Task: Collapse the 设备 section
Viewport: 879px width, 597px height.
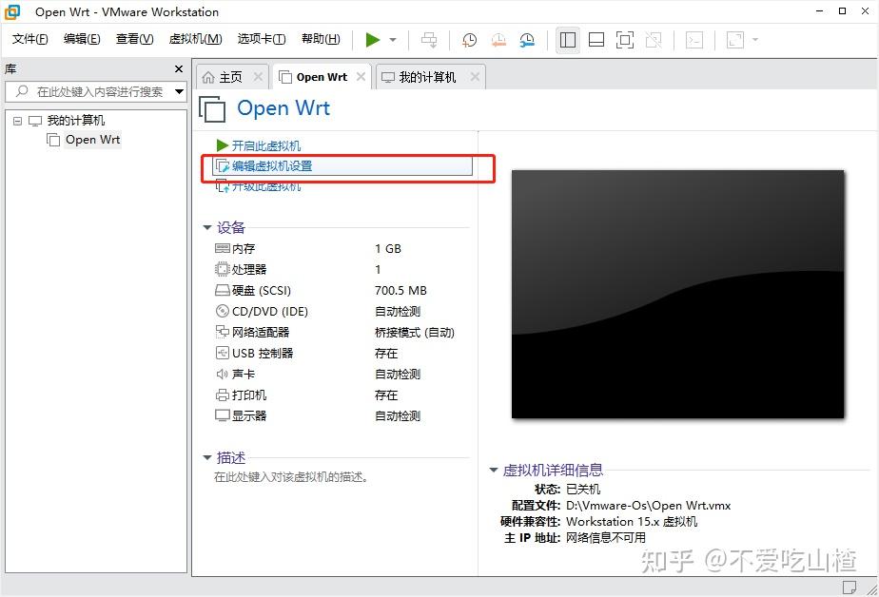Action: point(206,227)
